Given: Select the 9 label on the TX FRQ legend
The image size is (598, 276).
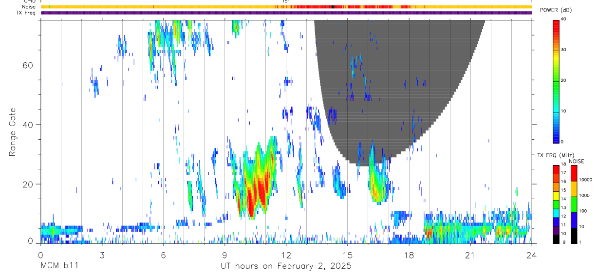Looking at the screenshot, I should [x=563, y=242].
